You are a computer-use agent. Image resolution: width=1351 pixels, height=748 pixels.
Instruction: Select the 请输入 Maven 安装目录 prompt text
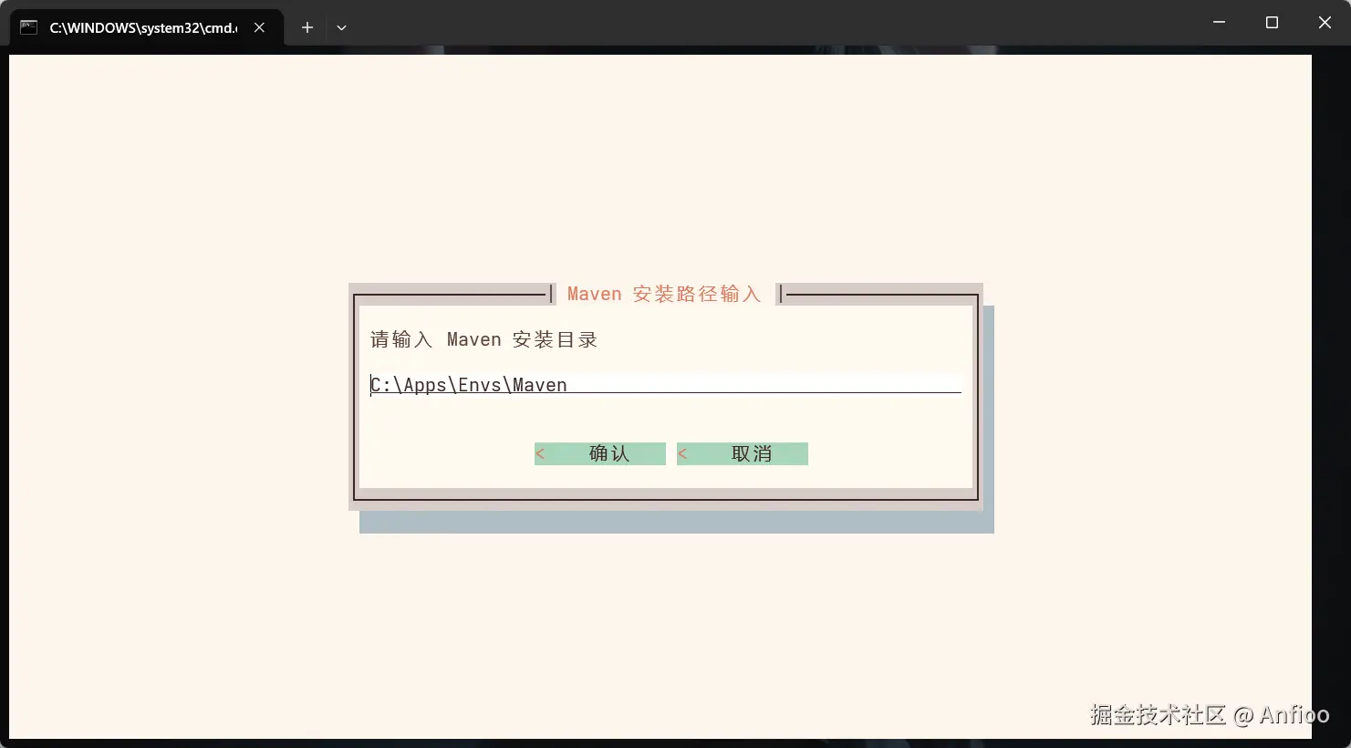click(482, 338)
